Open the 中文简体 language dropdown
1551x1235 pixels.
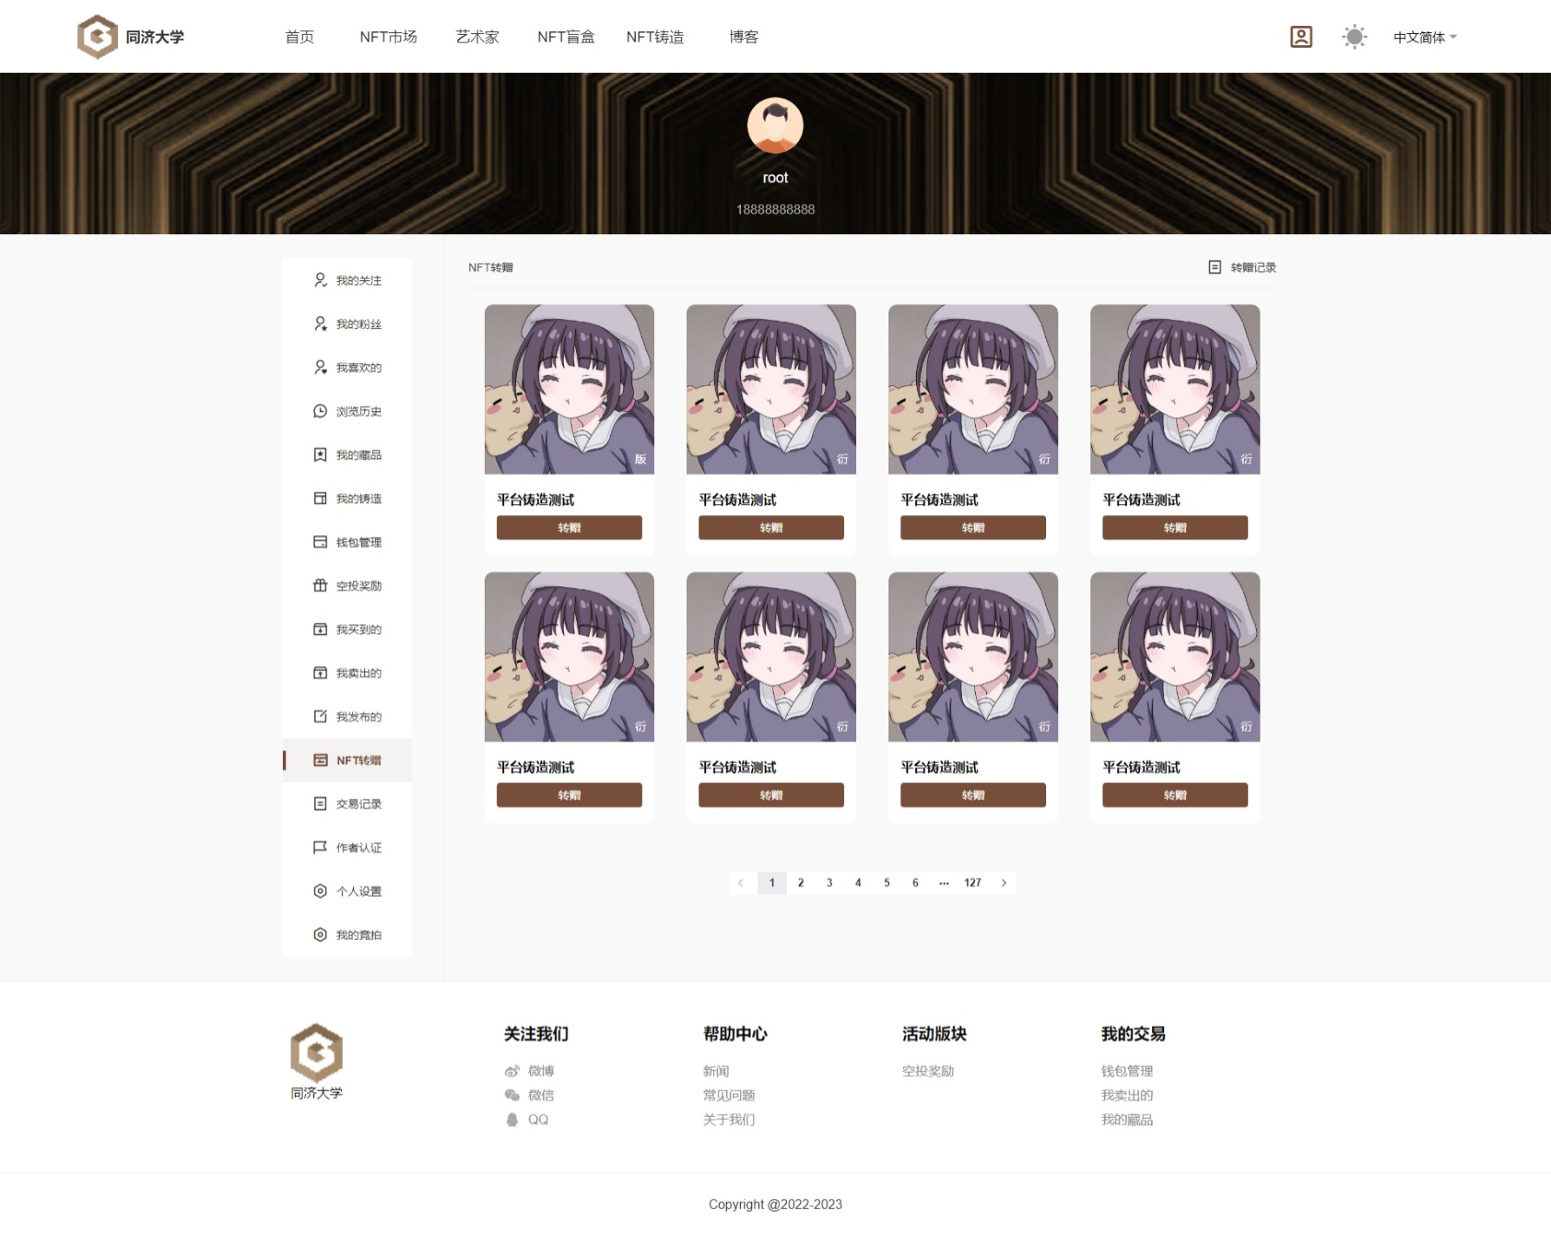tap(1424, 37)
